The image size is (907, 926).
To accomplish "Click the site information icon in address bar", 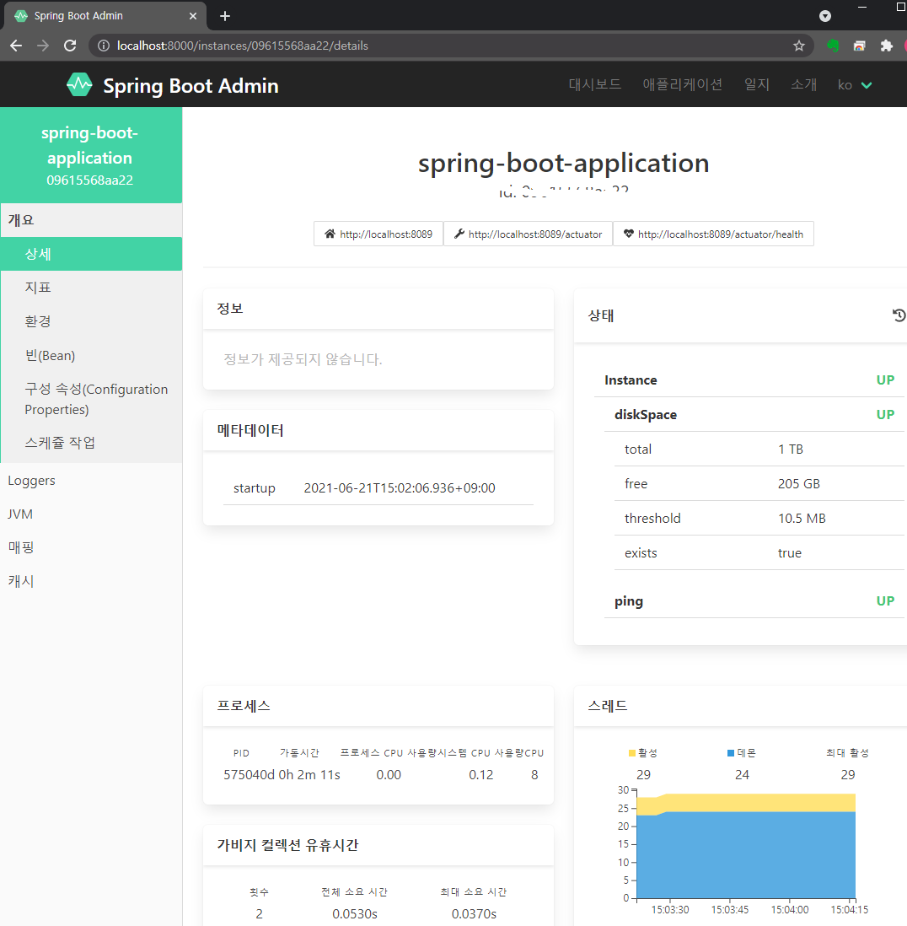I will (x=104, y=46).
